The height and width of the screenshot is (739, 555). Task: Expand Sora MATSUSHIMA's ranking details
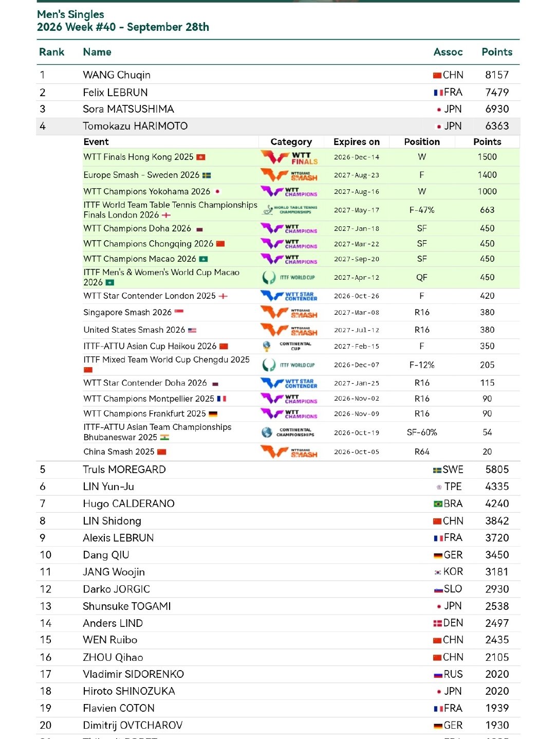(x=278, y=109)
